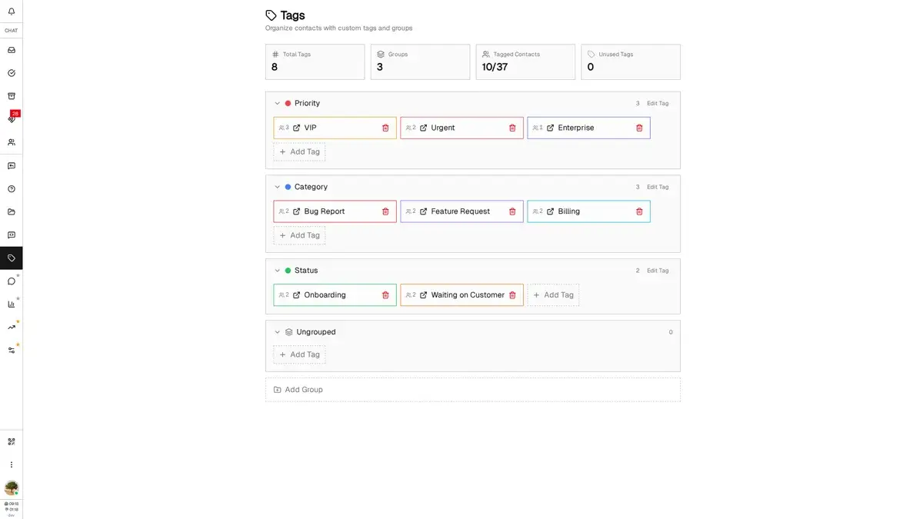The height and width of the screenshot is (519, 923).
Task: Open the archive box sidebar icon
Action: tap(12, 96)
